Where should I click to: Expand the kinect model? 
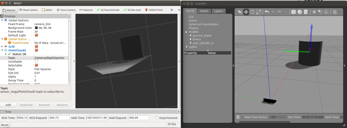click(x=191, y=39)
